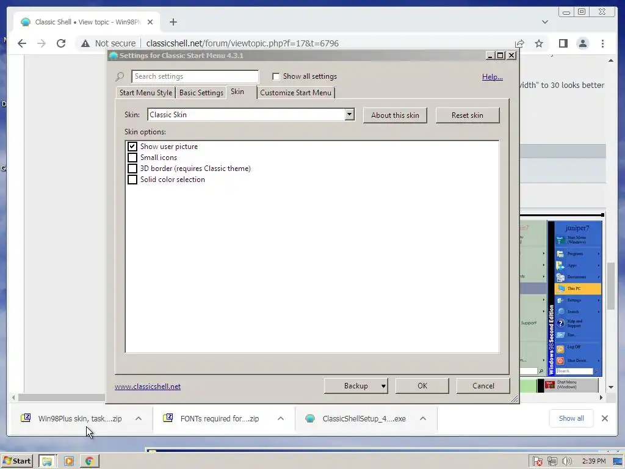This screenshot has height=469, width=625.
Task: Select the Classic Shell View topic browser tab
Action: click(x=86, y=22)
